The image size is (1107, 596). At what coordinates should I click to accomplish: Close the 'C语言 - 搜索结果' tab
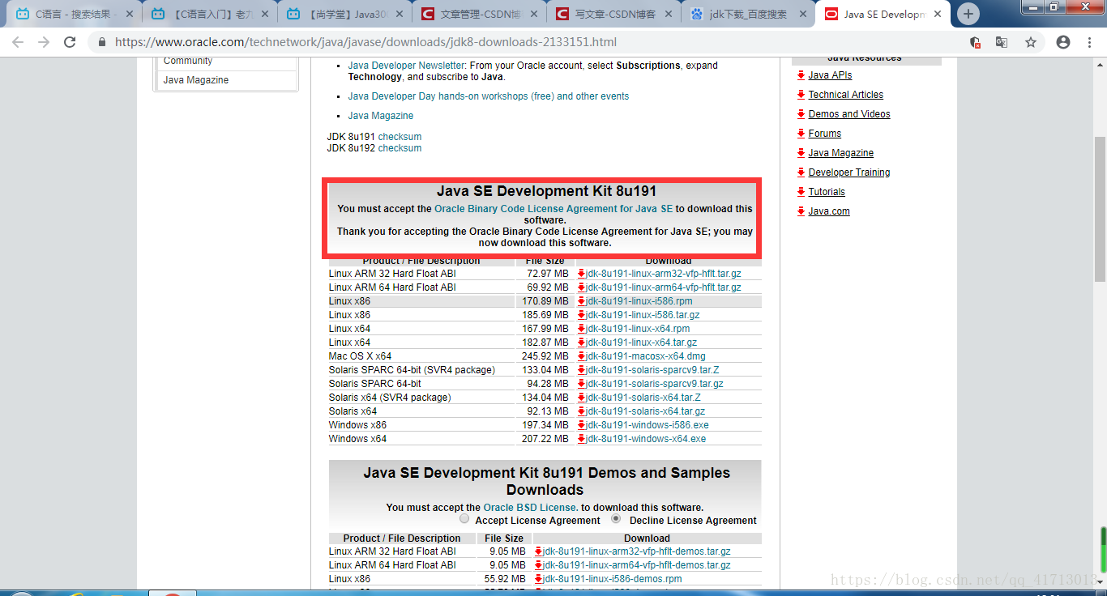point(130,14)
